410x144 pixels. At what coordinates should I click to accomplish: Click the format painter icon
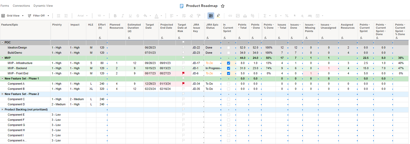[199, 16]
